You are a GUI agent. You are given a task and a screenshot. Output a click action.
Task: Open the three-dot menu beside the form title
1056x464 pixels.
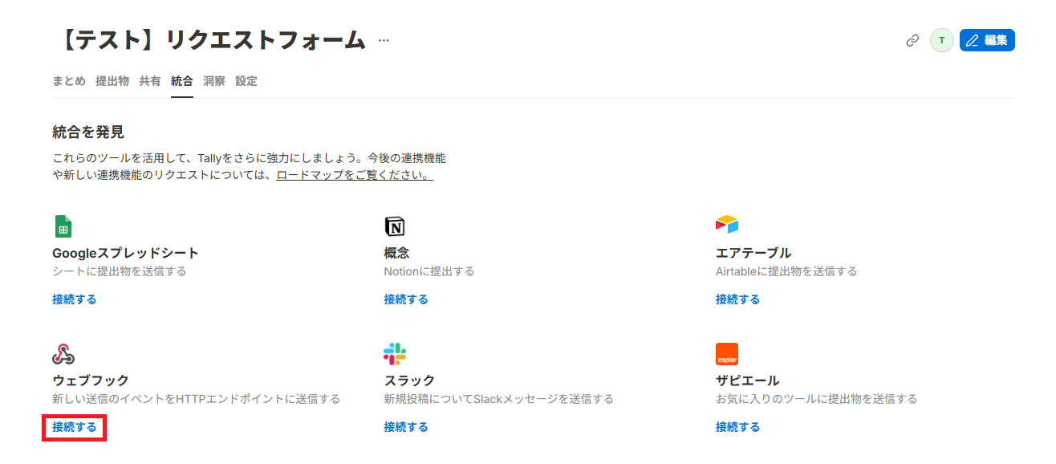click(384, 41)
